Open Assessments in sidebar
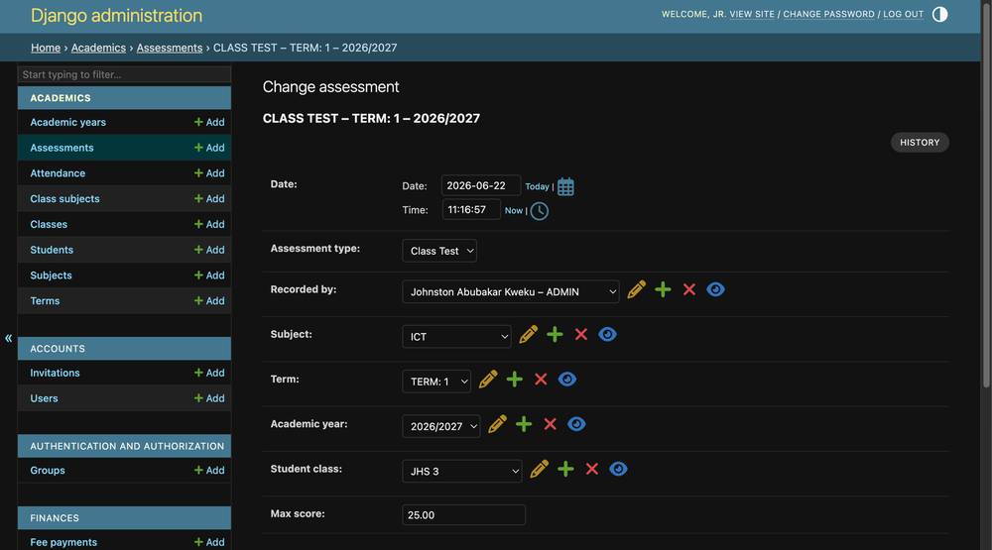 point(62,148)
